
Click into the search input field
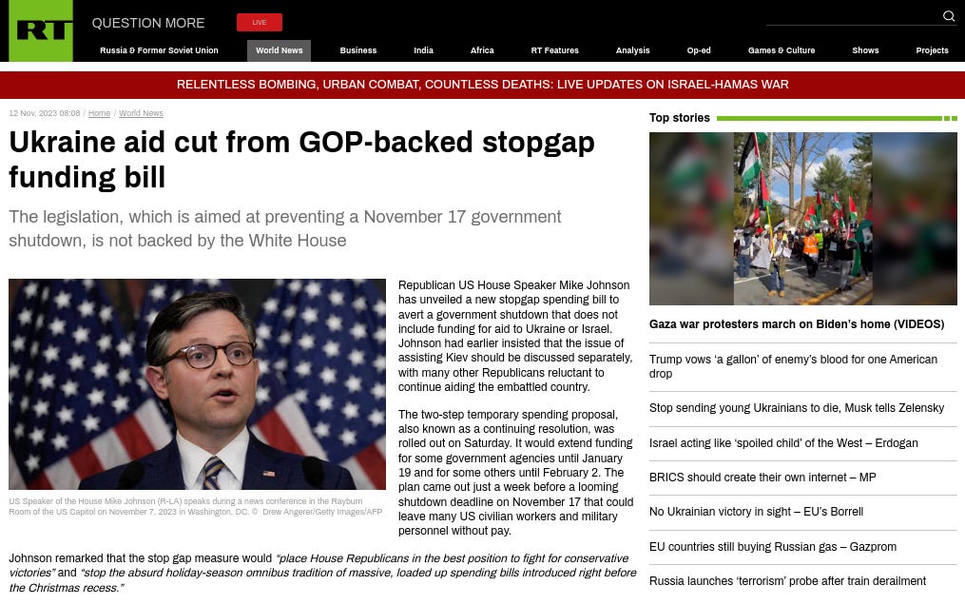853,16
